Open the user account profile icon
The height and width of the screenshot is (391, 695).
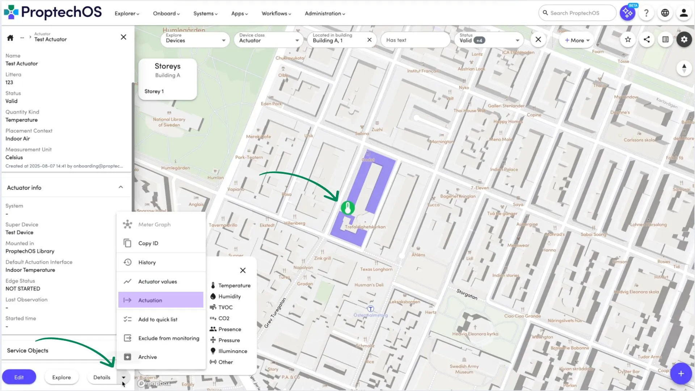(x=683, y=13)
